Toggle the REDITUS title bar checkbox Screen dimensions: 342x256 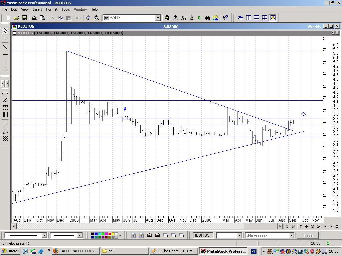pos(14,33)
